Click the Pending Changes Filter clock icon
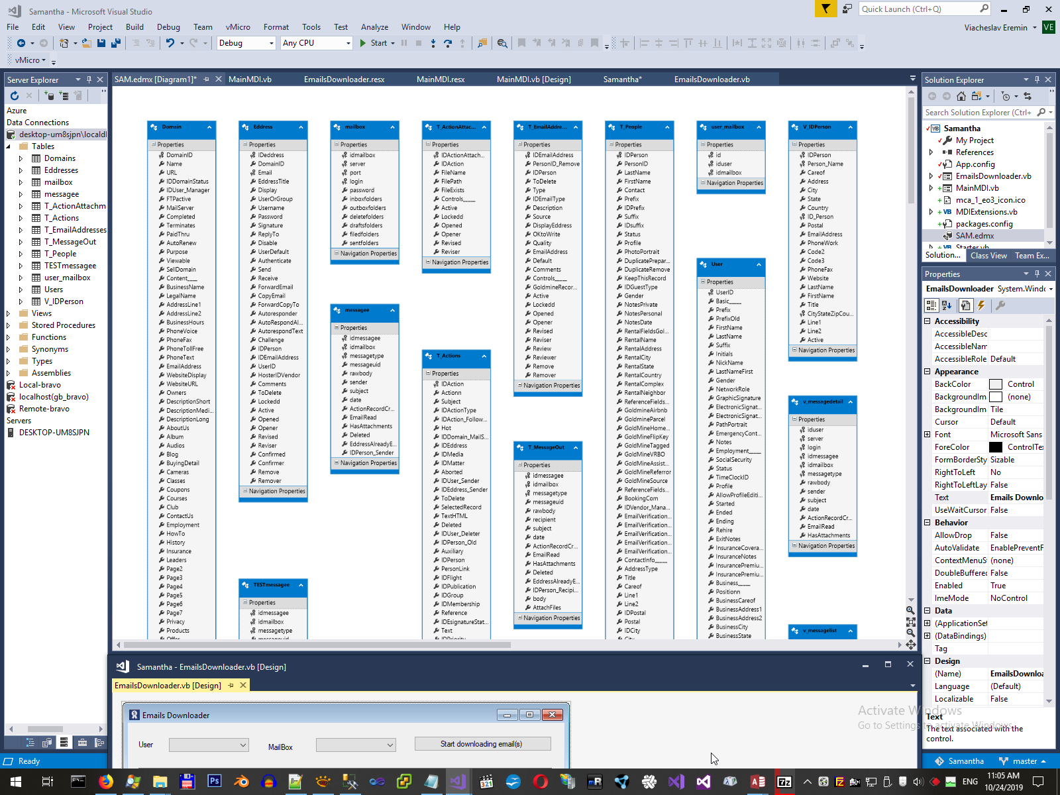 coord(1006,96)
